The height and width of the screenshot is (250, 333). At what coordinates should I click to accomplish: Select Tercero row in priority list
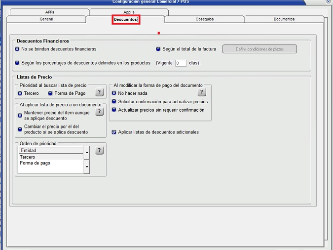click(x=49, y=157)
